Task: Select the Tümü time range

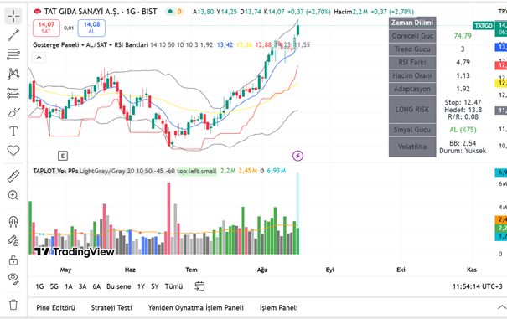Action: (174, 286)
